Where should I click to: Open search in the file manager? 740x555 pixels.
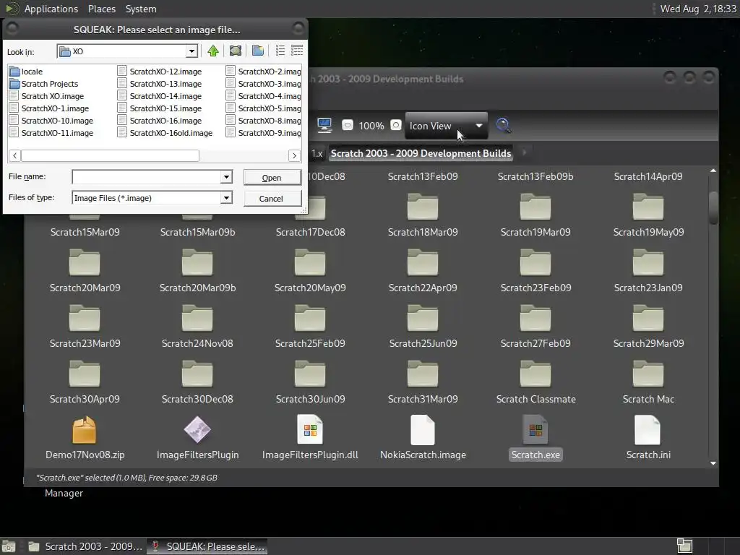pyautogui.click(x=504, y=126)
